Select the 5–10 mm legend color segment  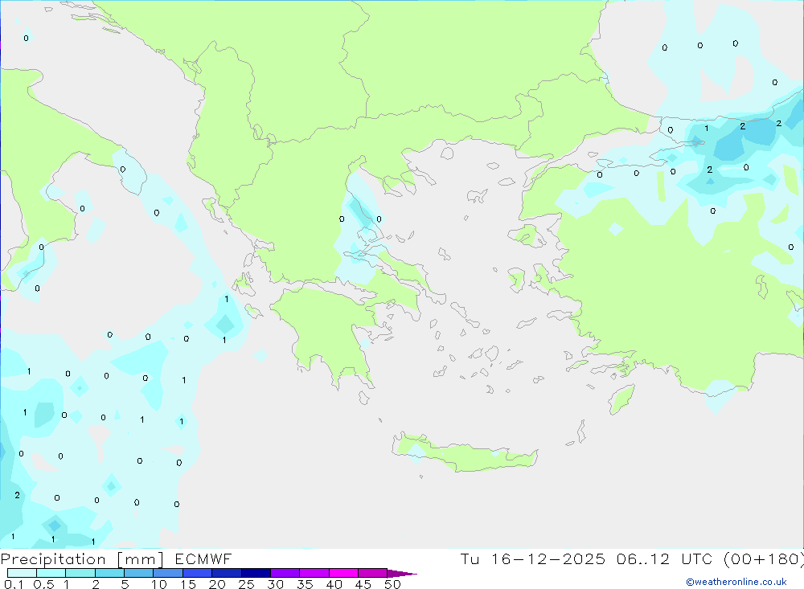click(139, 573)
